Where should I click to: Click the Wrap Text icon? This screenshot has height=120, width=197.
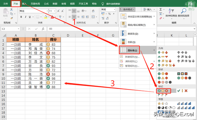[93, 11]
